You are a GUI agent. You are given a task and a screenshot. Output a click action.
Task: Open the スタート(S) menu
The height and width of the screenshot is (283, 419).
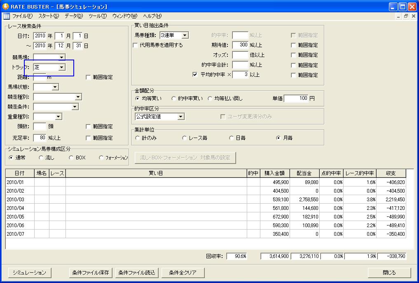(x=48, y=16)
